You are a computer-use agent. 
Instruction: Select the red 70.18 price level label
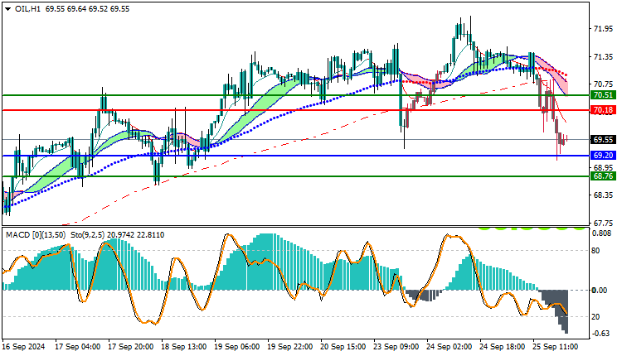click(604, 109)
